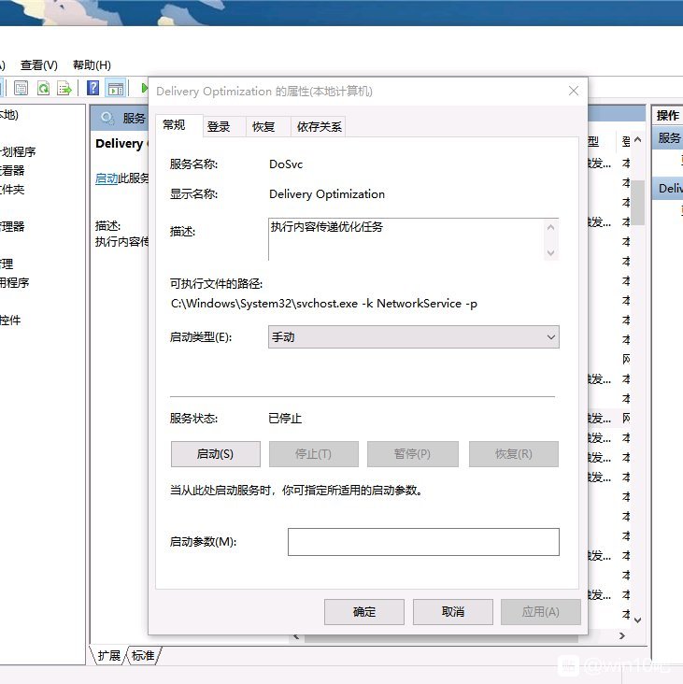Viewport: 683px width, 684px height.
Task: Click the 服务 header gear icon
Action: 107,118
